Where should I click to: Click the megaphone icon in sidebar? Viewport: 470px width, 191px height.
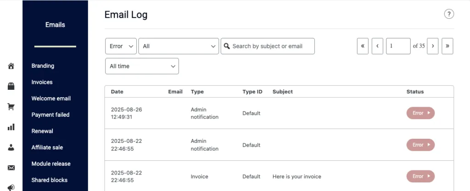[x=11, y=187]
